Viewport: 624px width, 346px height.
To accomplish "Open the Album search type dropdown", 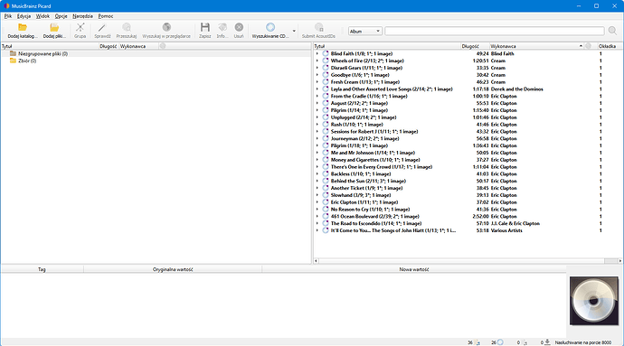I will 365,31.
